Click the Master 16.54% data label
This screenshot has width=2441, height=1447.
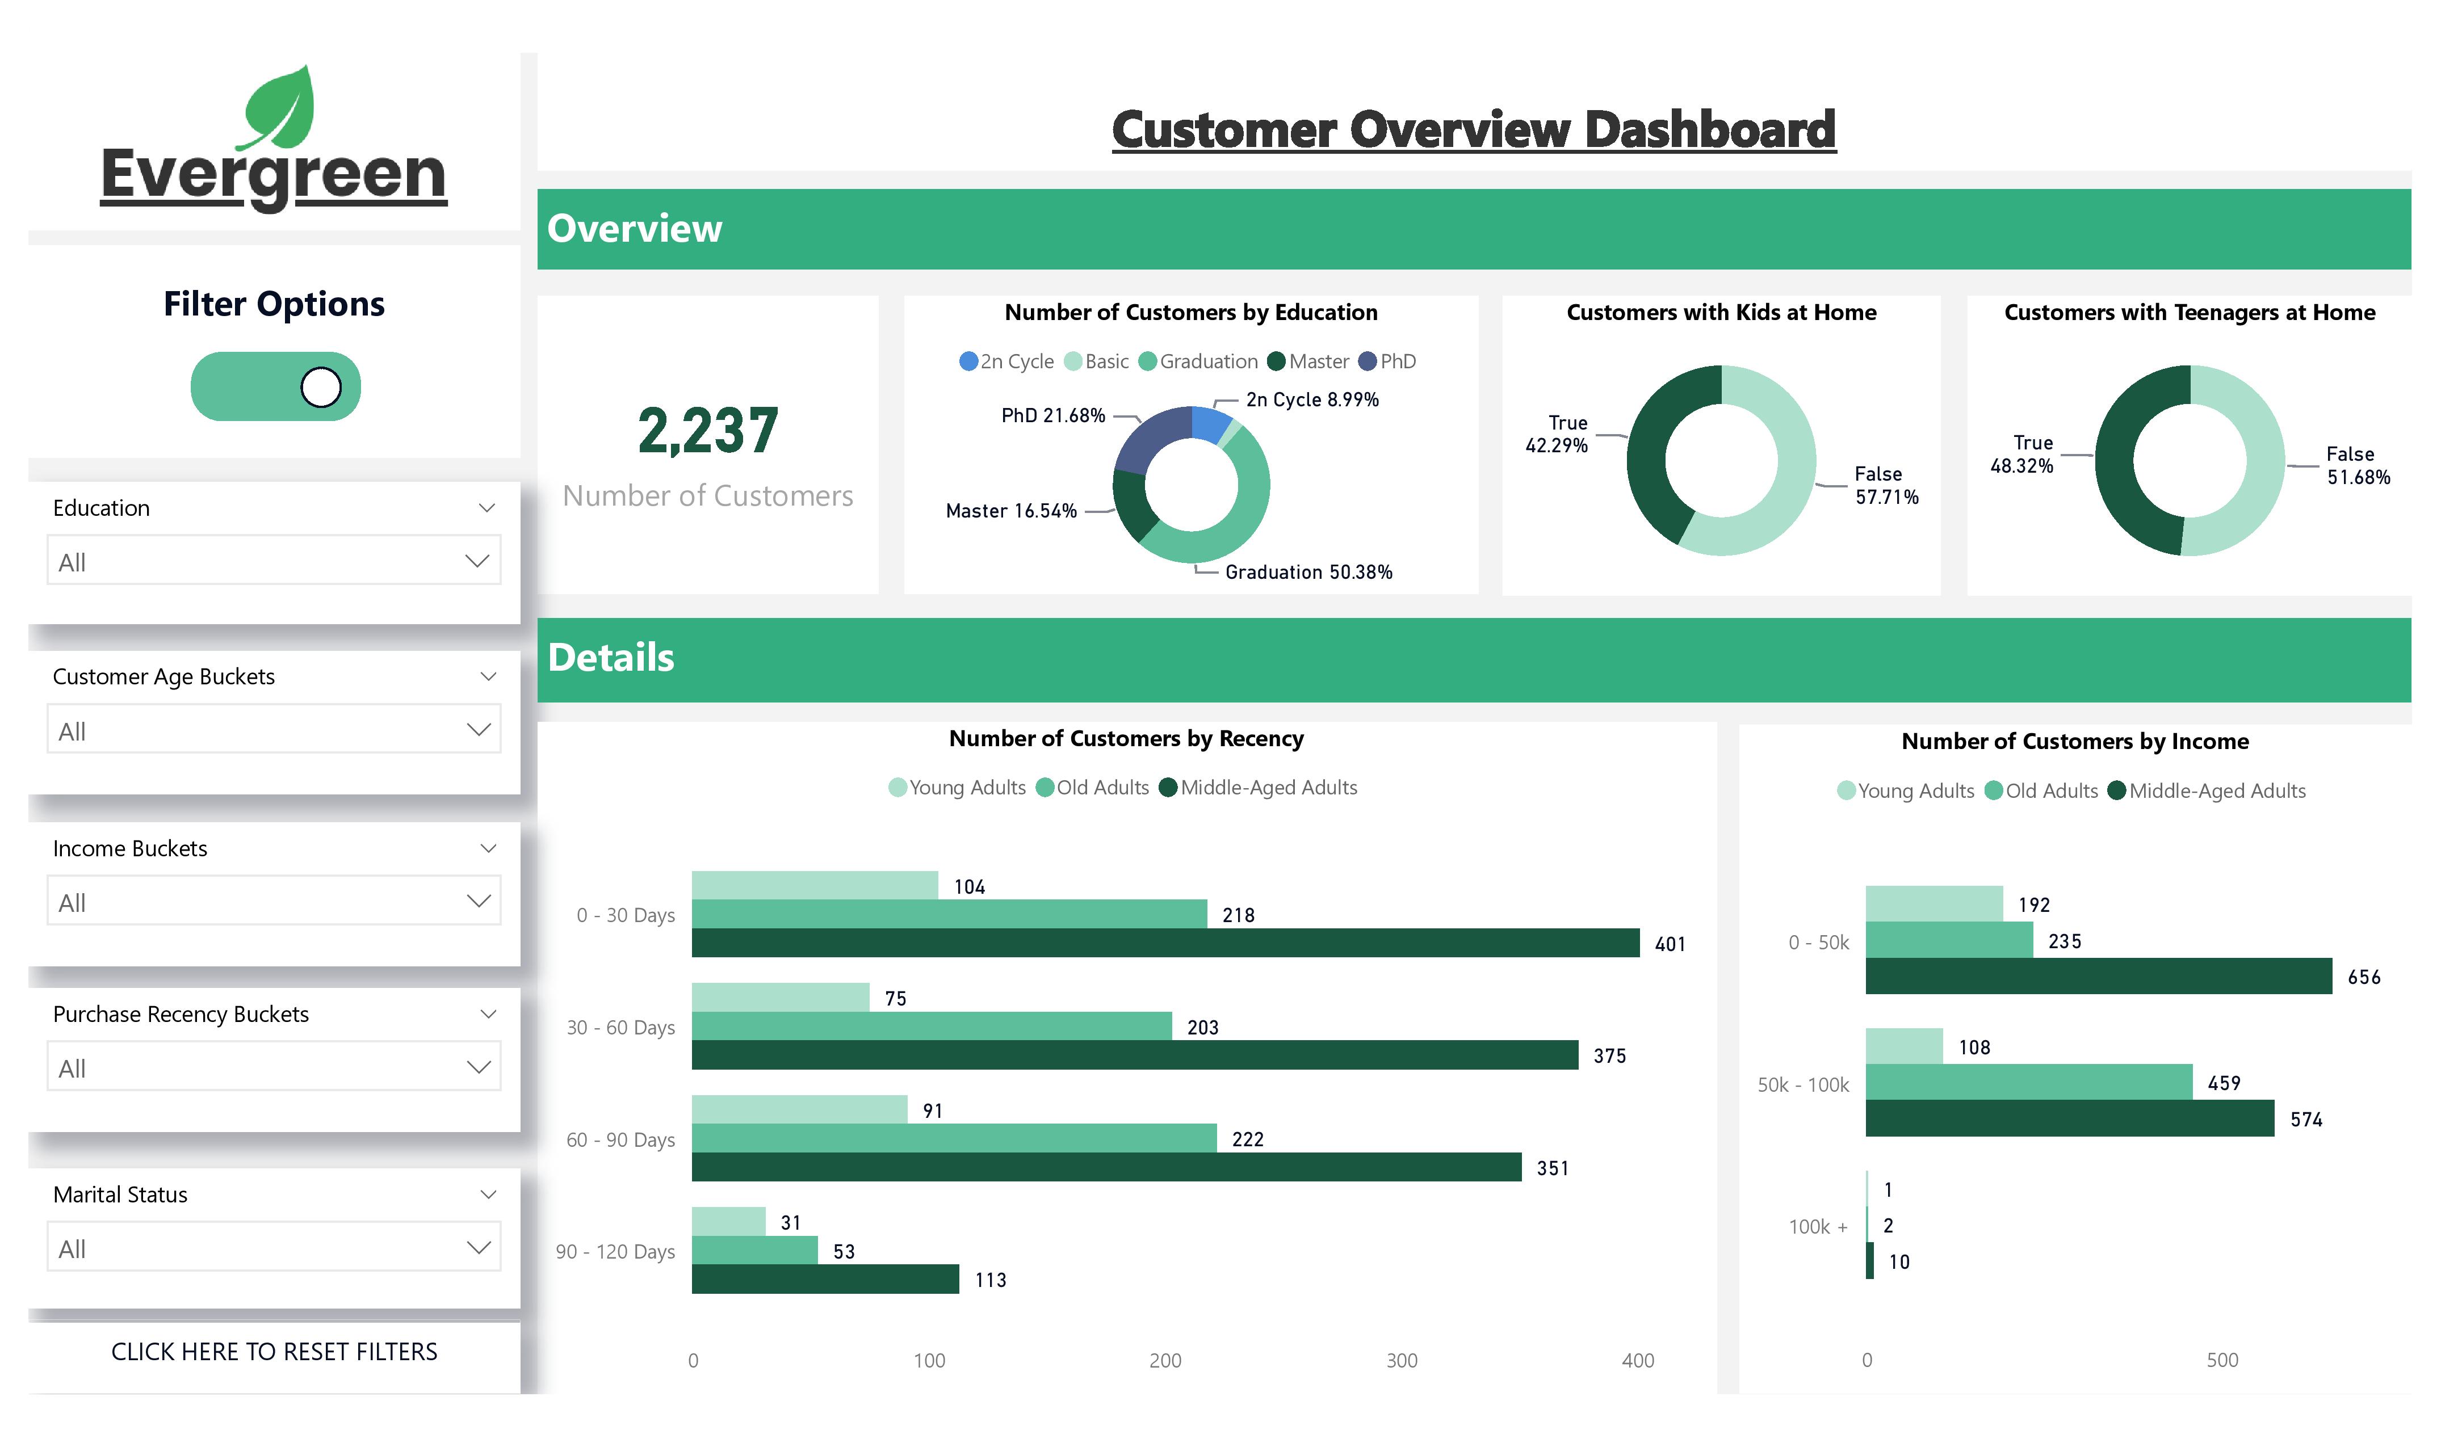1012,511
